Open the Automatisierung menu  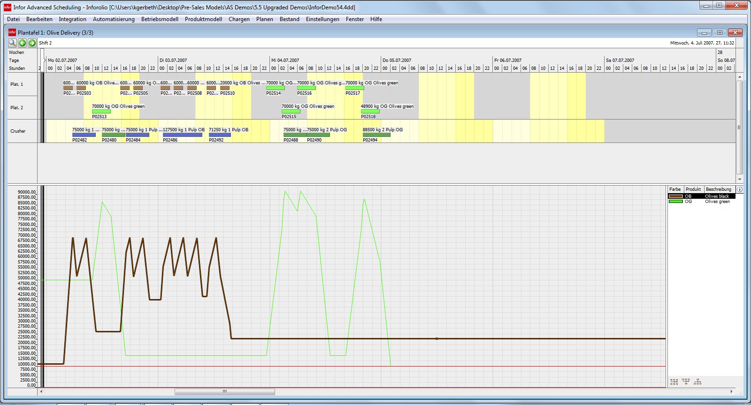114,19
